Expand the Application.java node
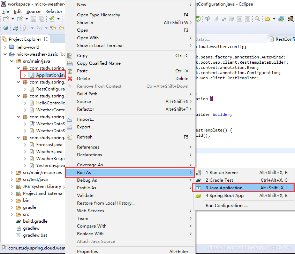 pos(25,75)
